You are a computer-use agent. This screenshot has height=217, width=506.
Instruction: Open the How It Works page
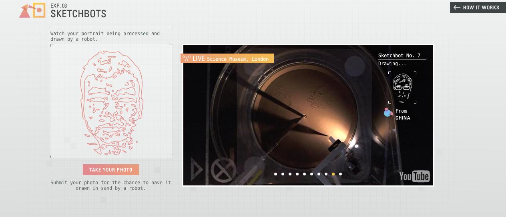(x=478, y=8)
